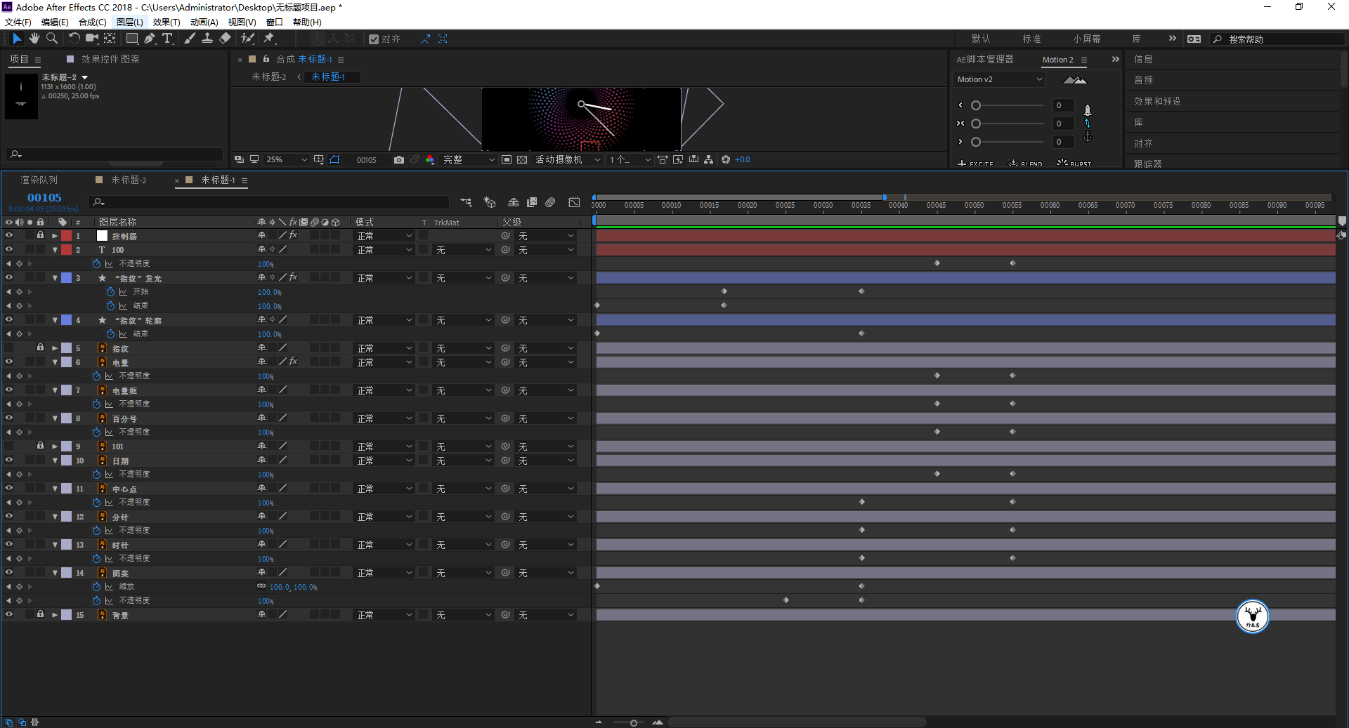1349x728 pixels.
Task: Open the 效果(T) menu
Action: point(166,22)
